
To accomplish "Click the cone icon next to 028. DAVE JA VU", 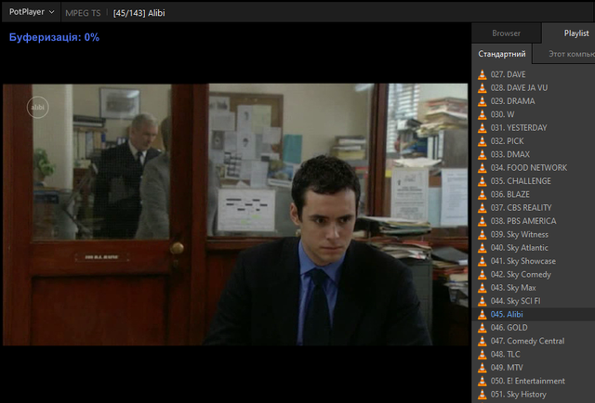I will click(x=482, y=87).
